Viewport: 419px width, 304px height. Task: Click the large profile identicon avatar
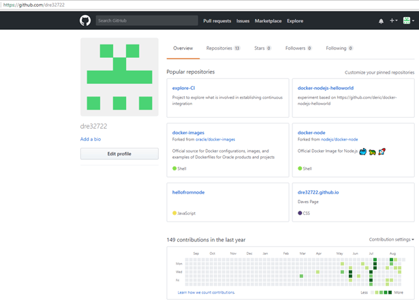click(119, 77)
